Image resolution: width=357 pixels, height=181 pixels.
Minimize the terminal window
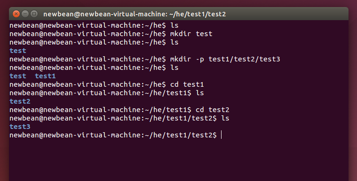(x=25, y=14)
